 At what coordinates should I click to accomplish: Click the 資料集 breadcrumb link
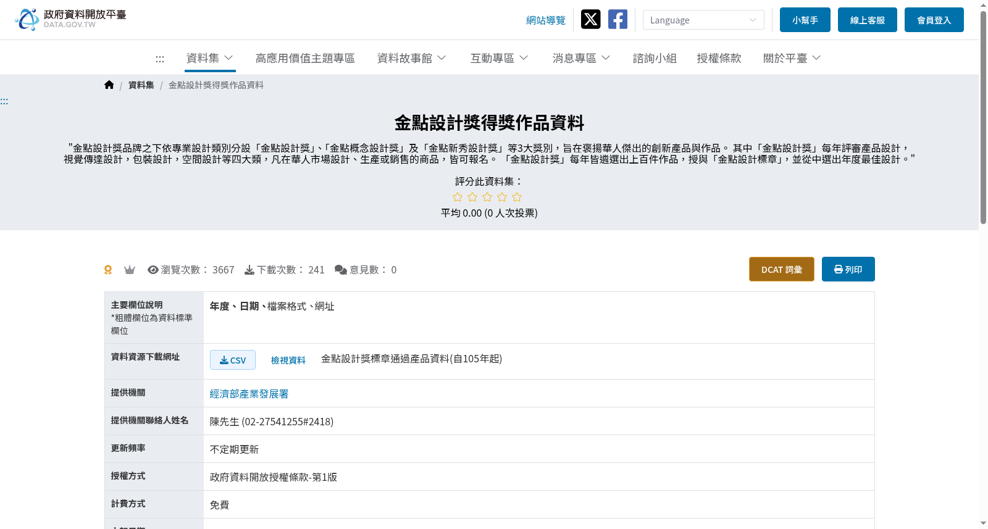click(141, 85)
